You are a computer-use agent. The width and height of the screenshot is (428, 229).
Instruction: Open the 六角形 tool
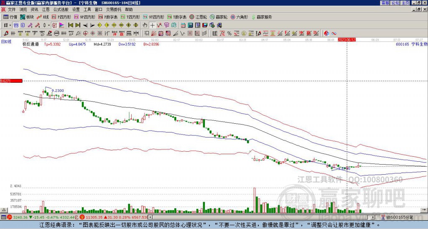tap(239, 17)
